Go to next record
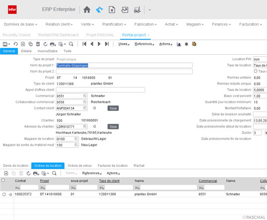267x220 pixels. click(99, 44)
